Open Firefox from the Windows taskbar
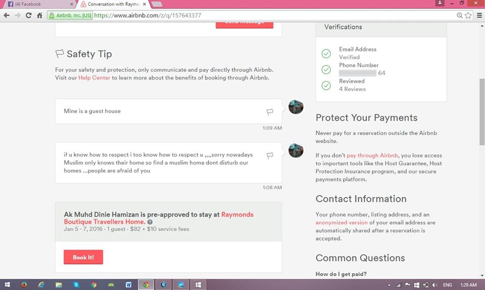Screen dimensions: 485x290 pyautogui.click(x=24, y=284)
